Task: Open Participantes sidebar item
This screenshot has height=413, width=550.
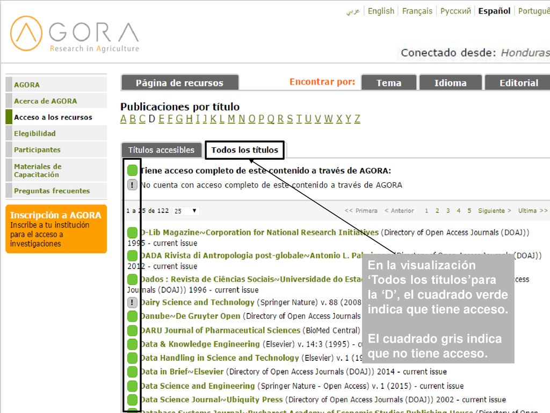Action: [56, 149]
